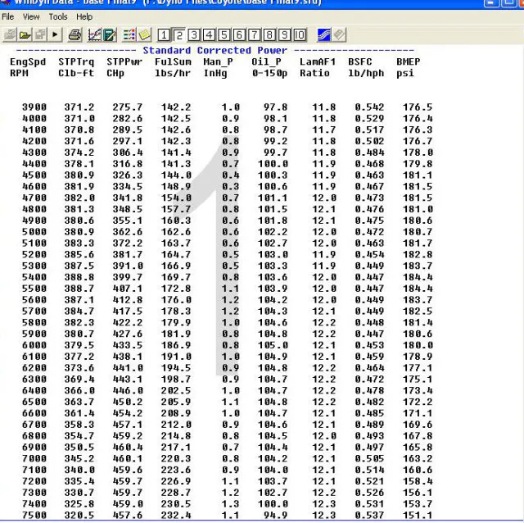Click the open folder icon
The width and height of the screenshot is (524, 523).
(26, 35)
